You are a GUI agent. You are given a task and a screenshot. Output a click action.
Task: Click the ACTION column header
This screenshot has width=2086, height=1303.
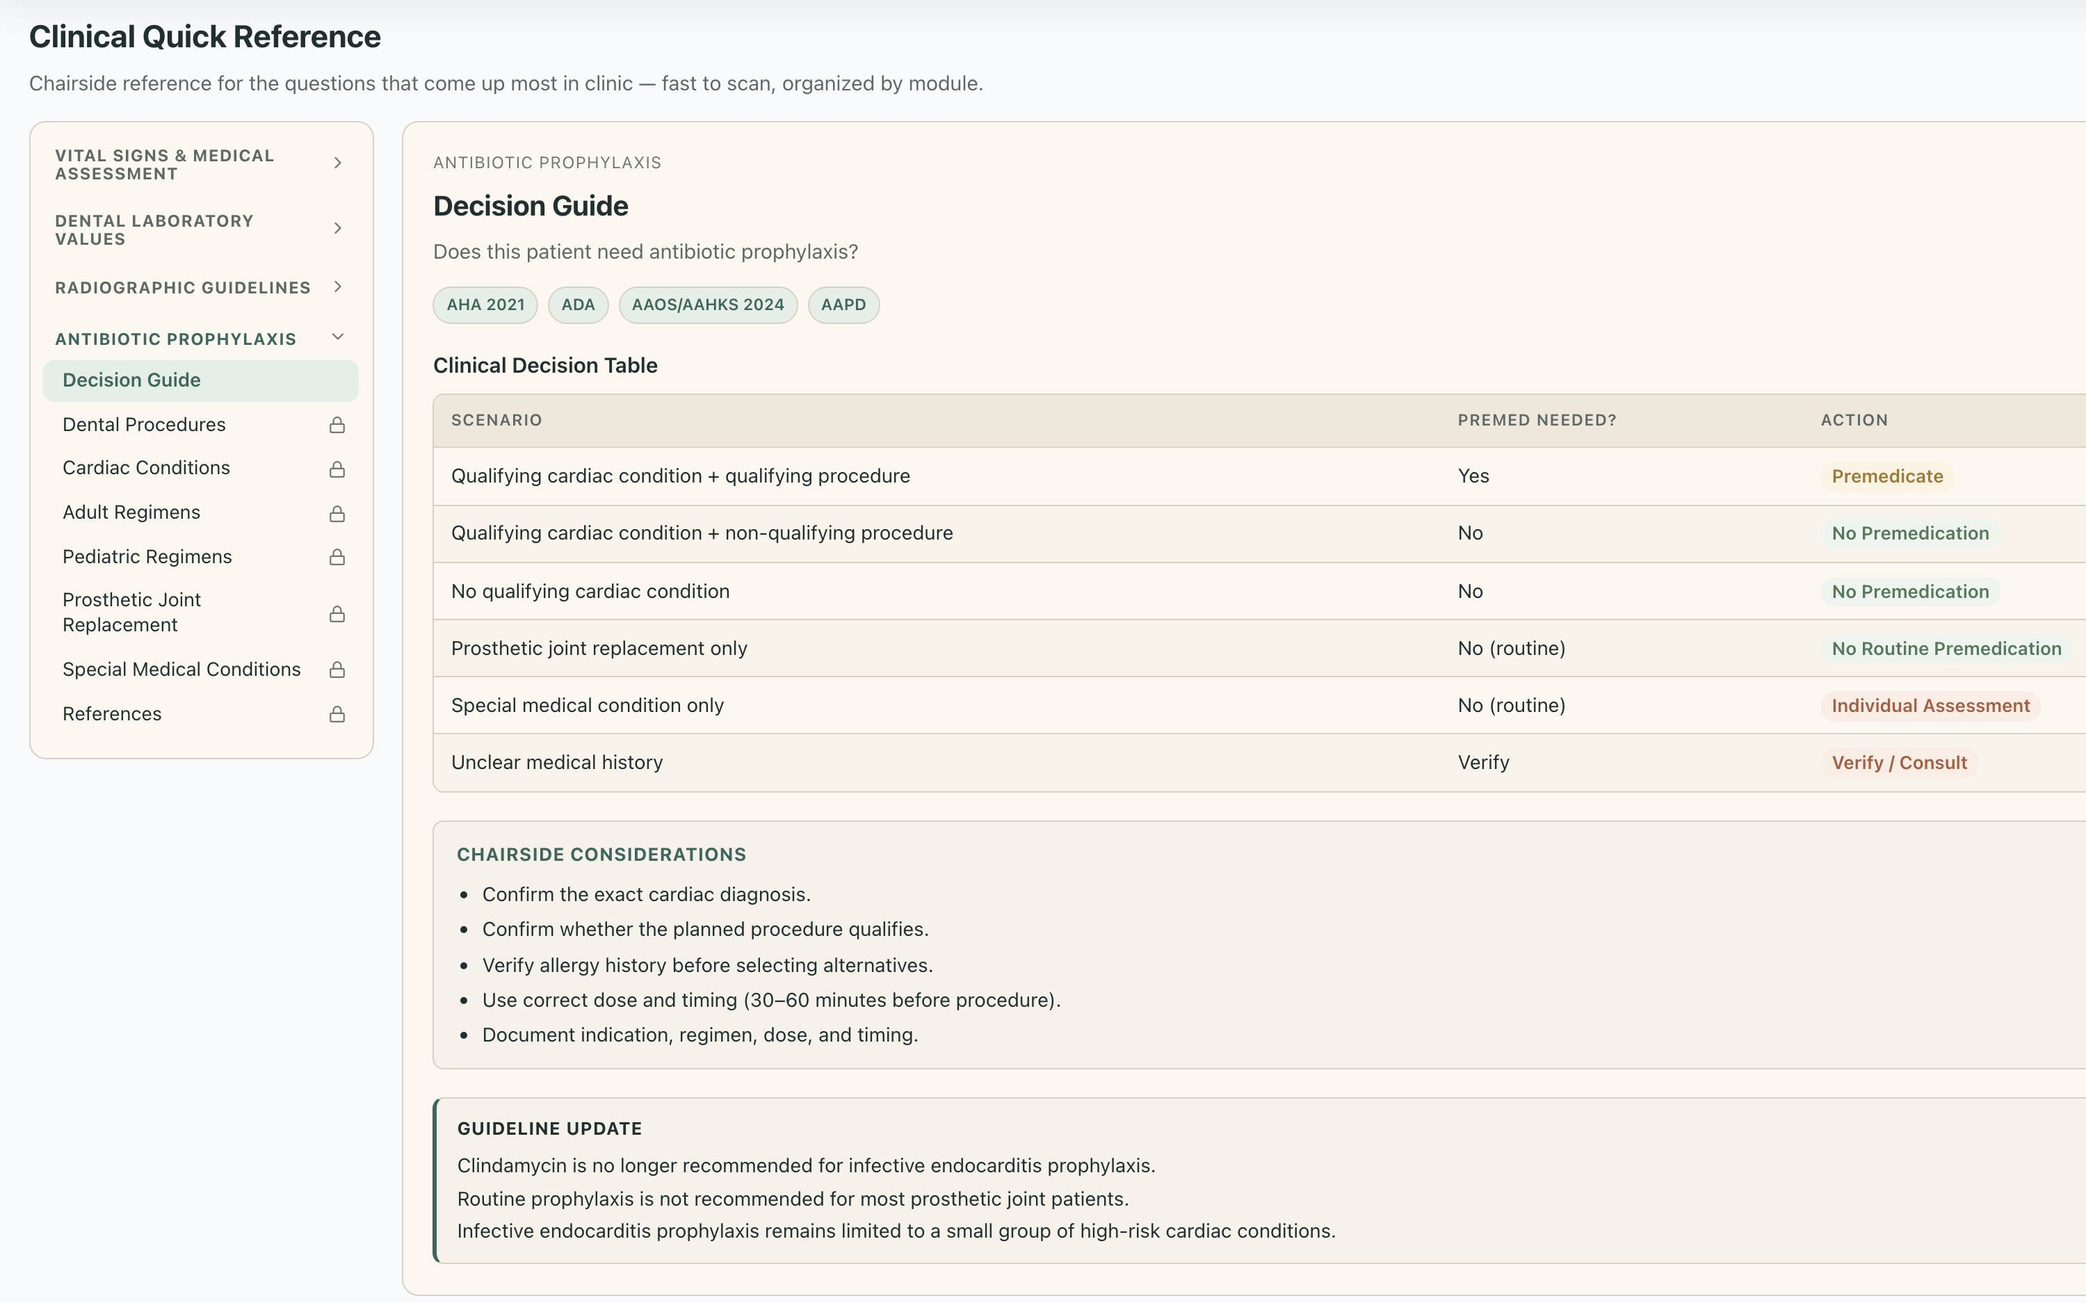click(x=1854, y=421)
